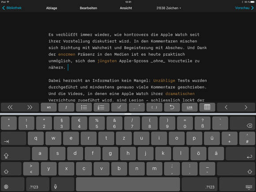
Task: Insert quotation marks from the toolbar
Action: click(x=137, y=107)
